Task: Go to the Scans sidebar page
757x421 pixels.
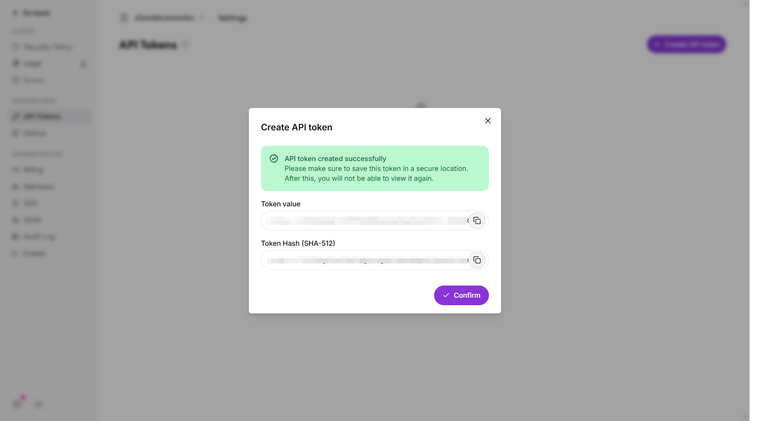Action: click(34, 80)
